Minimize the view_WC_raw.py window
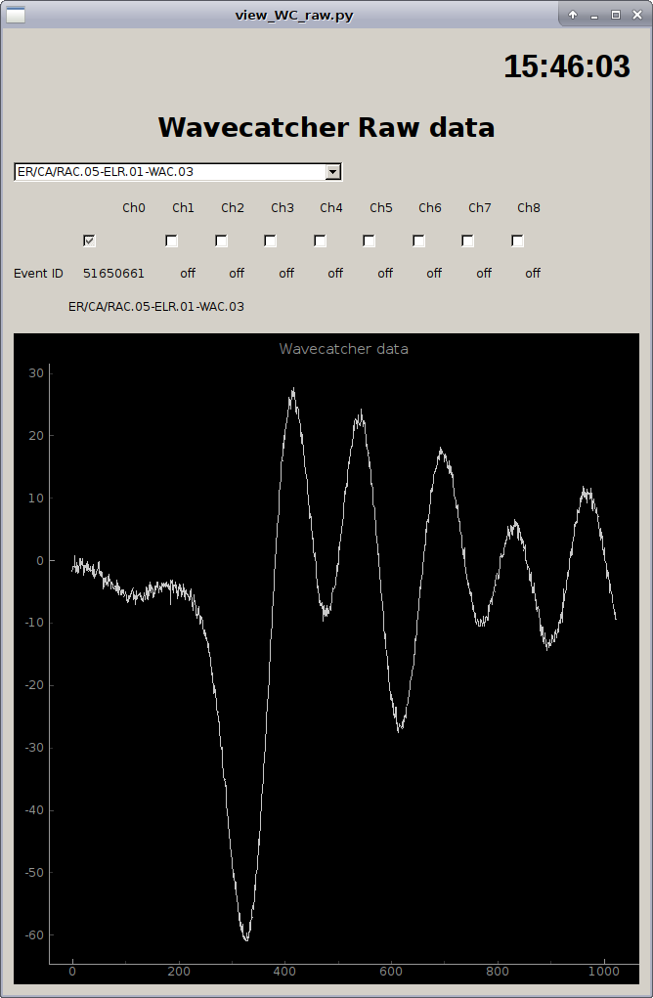The image size is (653, 998). click(594, 15)
